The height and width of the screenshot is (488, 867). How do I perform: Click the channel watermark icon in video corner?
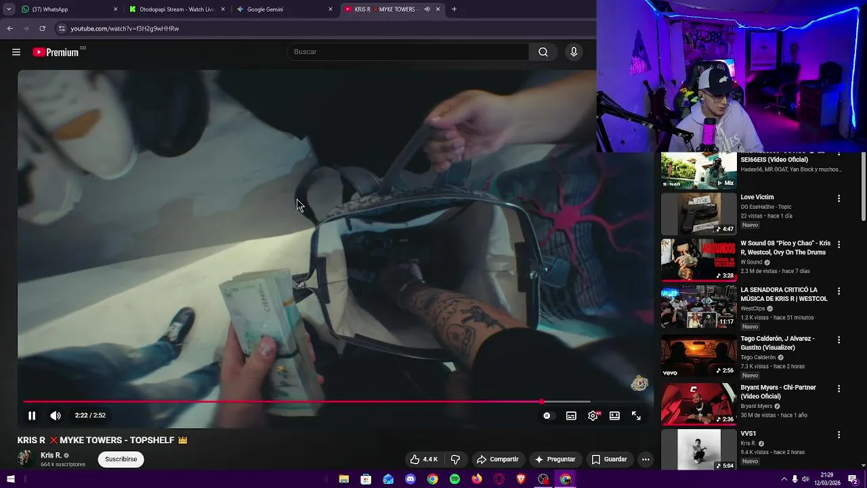[x=639, y=384]
